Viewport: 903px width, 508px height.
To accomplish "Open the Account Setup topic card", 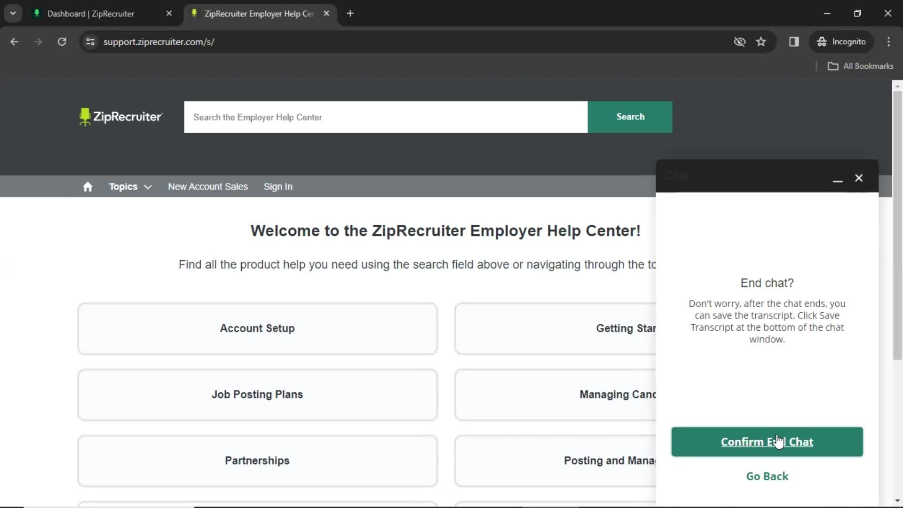I will pos(257,329).
